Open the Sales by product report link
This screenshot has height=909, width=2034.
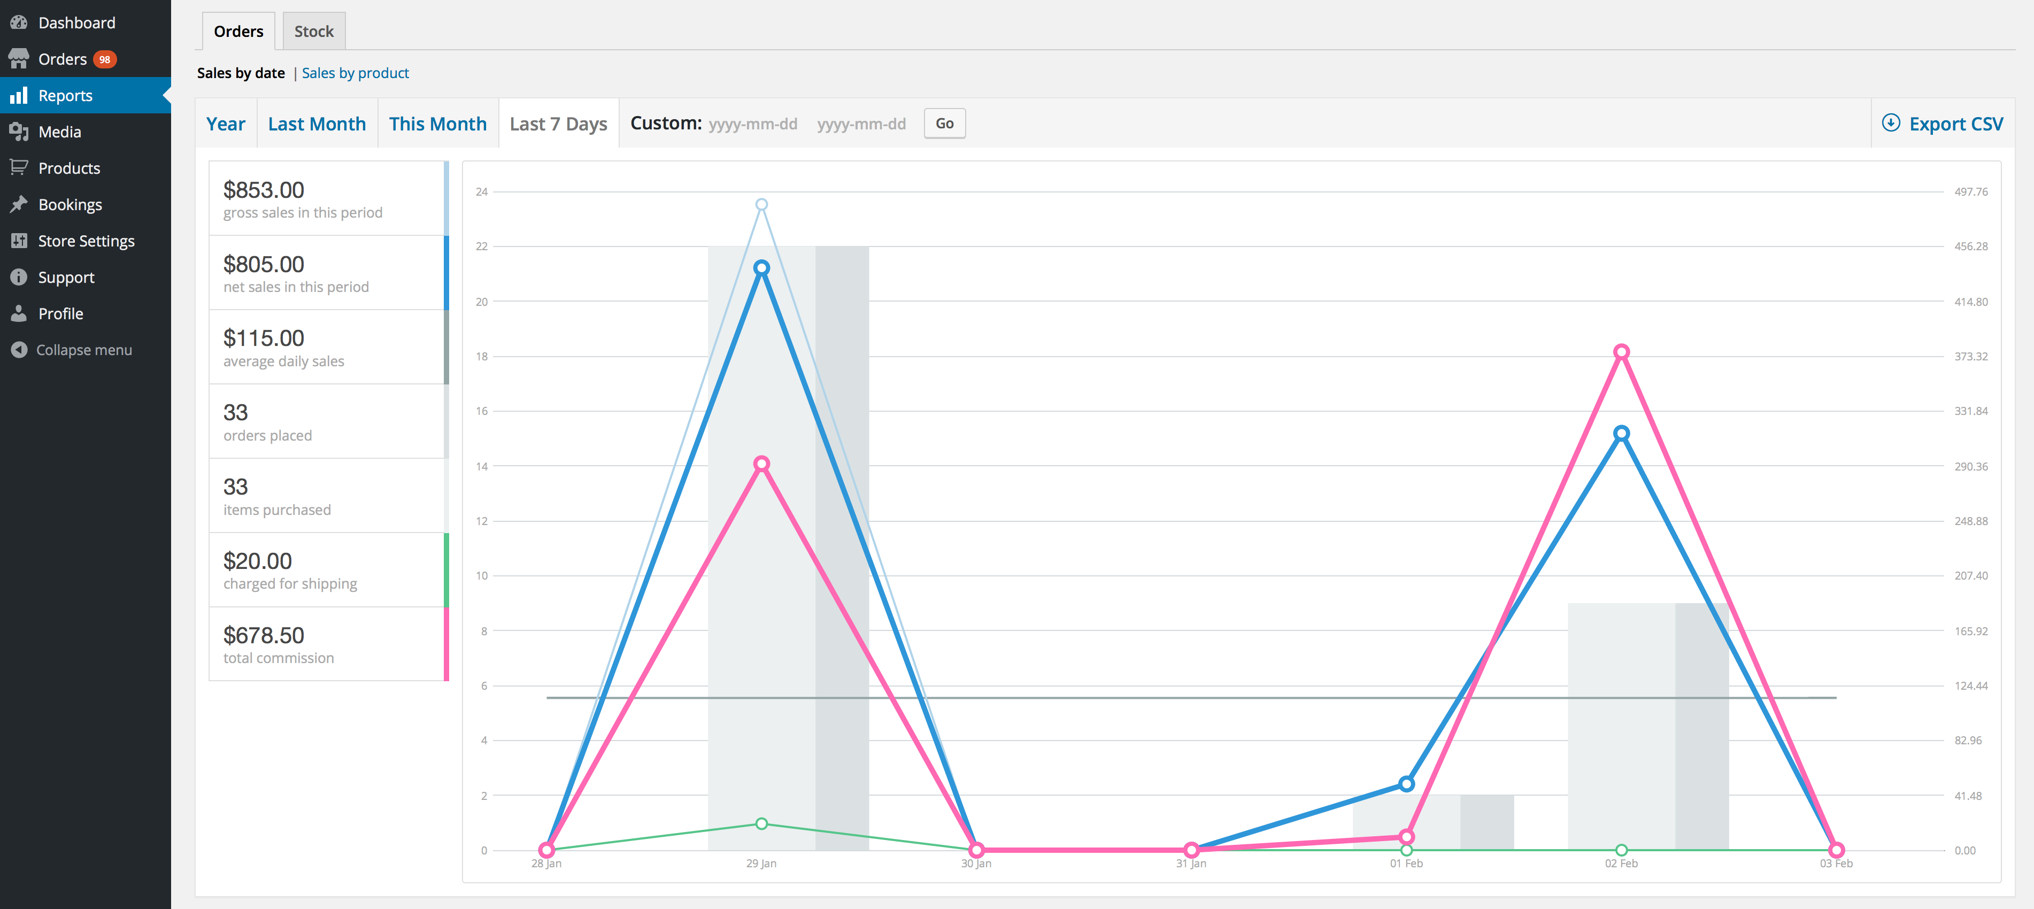pos(356,73)
